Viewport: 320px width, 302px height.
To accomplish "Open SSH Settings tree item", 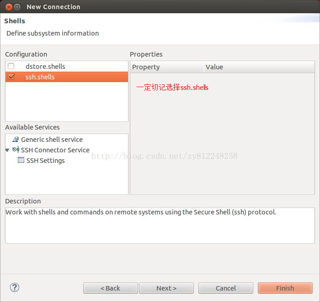I will (x=45, y=161).
